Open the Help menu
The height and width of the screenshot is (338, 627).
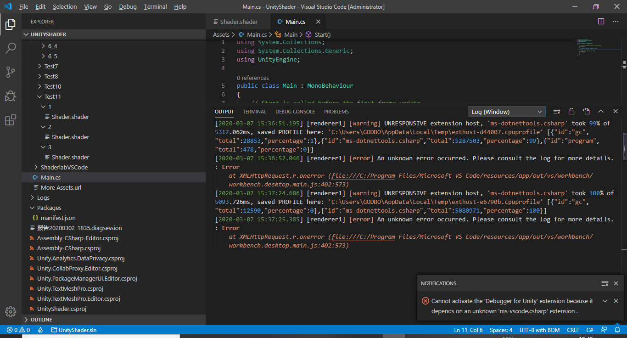coord(180,6)
